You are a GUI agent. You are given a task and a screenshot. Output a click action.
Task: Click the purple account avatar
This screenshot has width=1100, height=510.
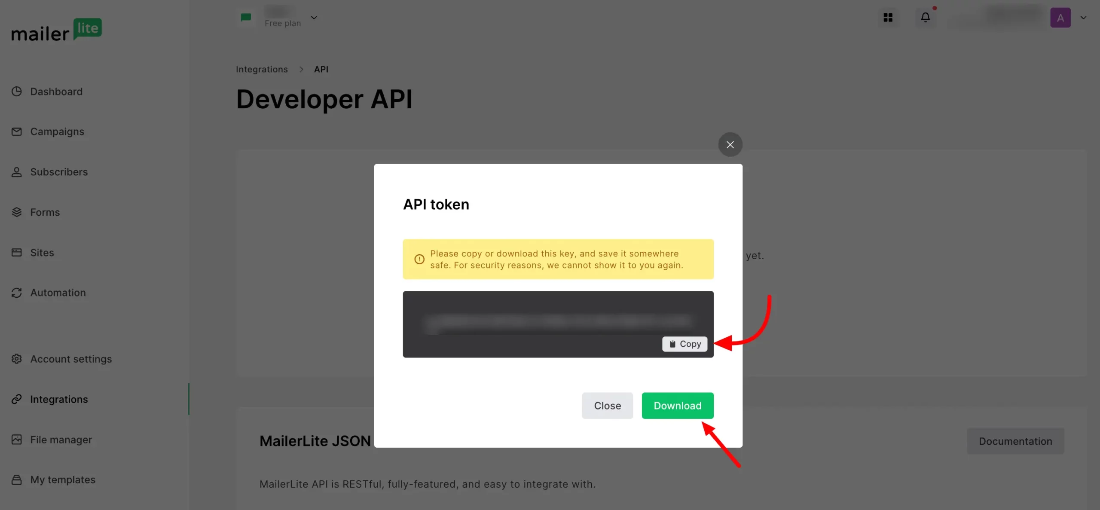click(1060, 18)
